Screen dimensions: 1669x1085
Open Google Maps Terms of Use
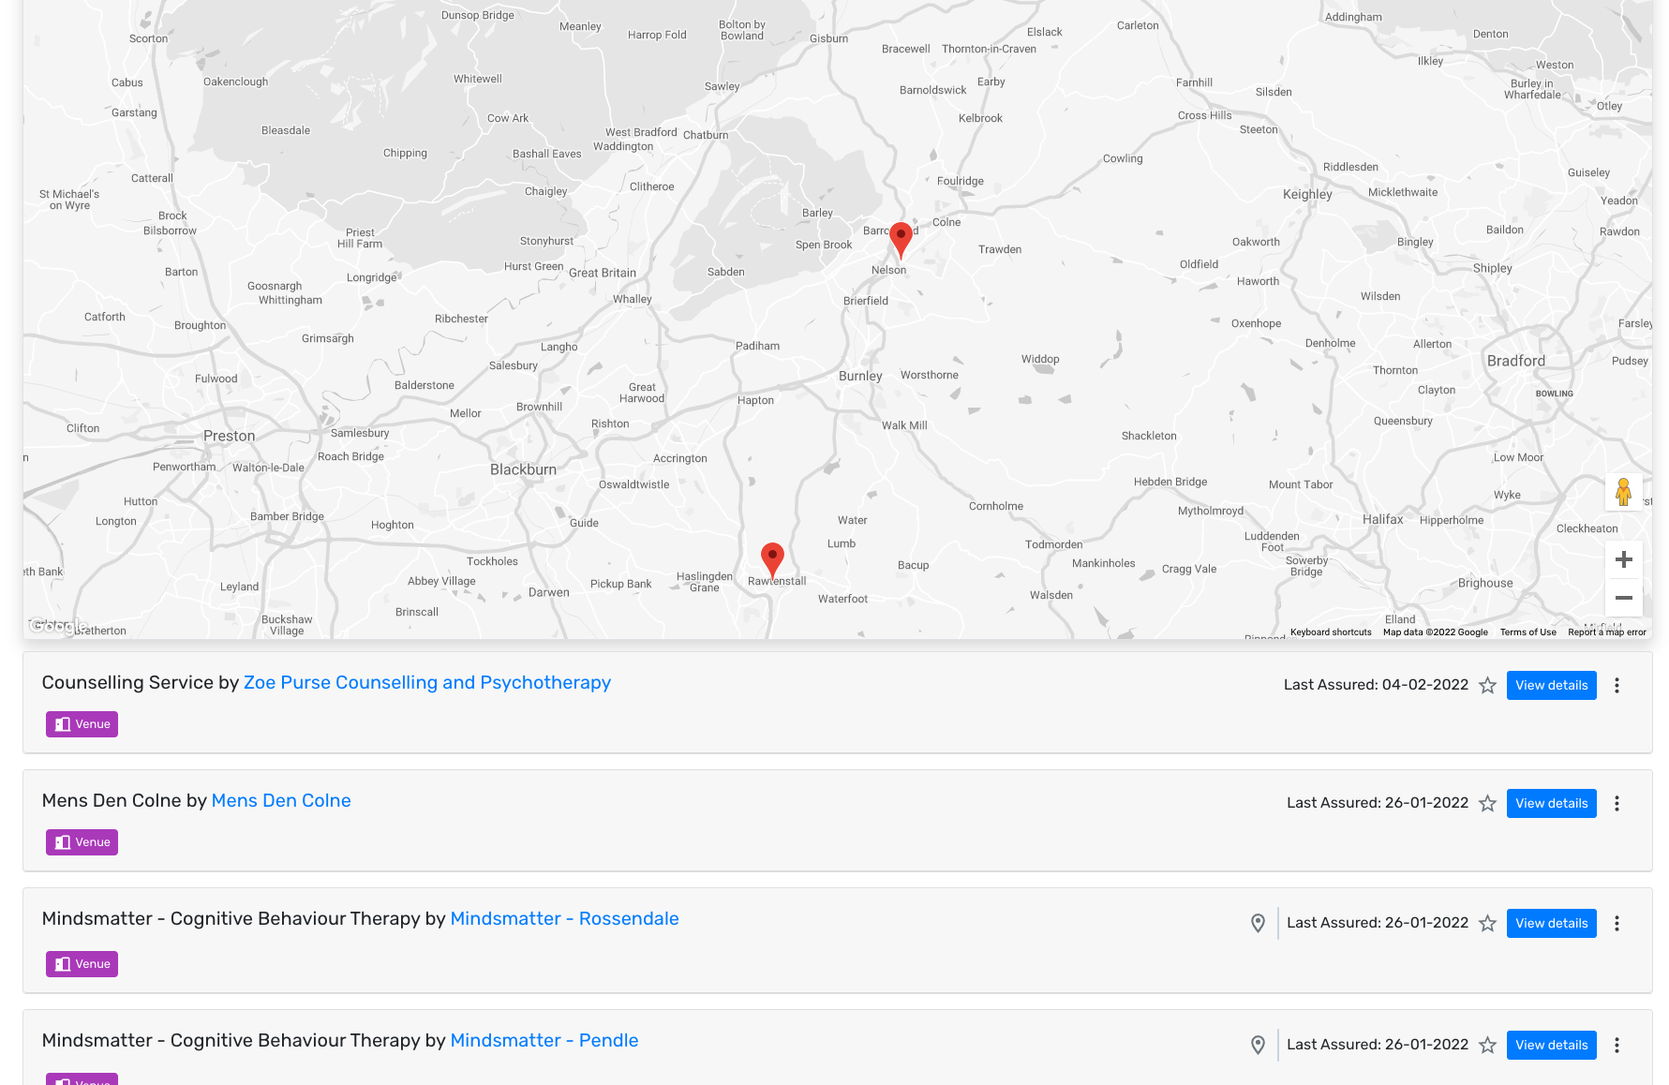click(x=1527, y=632)
